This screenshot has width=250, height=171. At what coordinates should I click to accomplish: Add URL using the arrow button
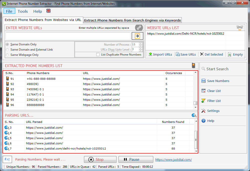(x=137, y=36)
